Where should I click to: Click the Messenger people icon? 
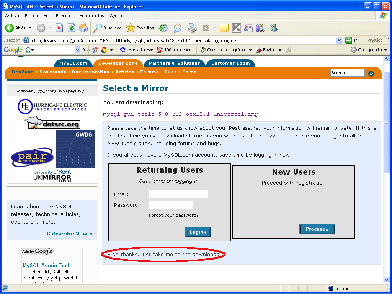273,28
